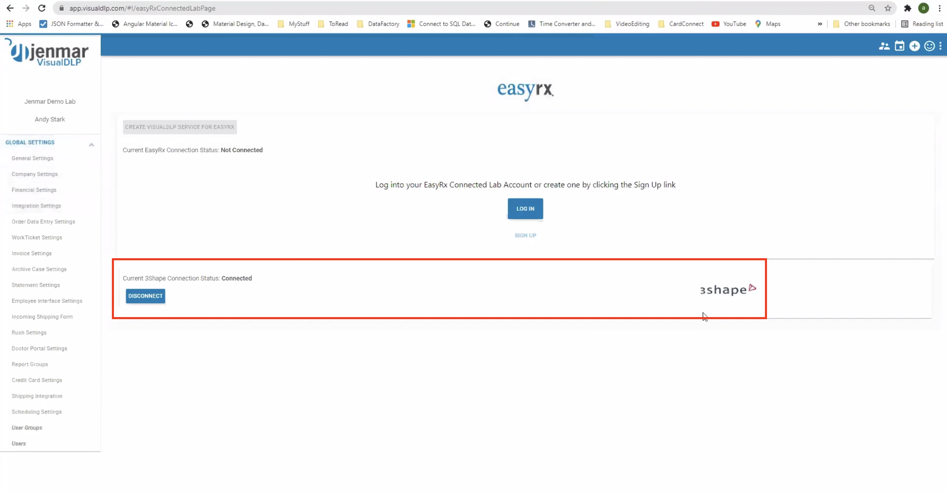Open the calendar icon in blue header
The width and height of the screenshot is (947, 492).
tap(899, 46)
